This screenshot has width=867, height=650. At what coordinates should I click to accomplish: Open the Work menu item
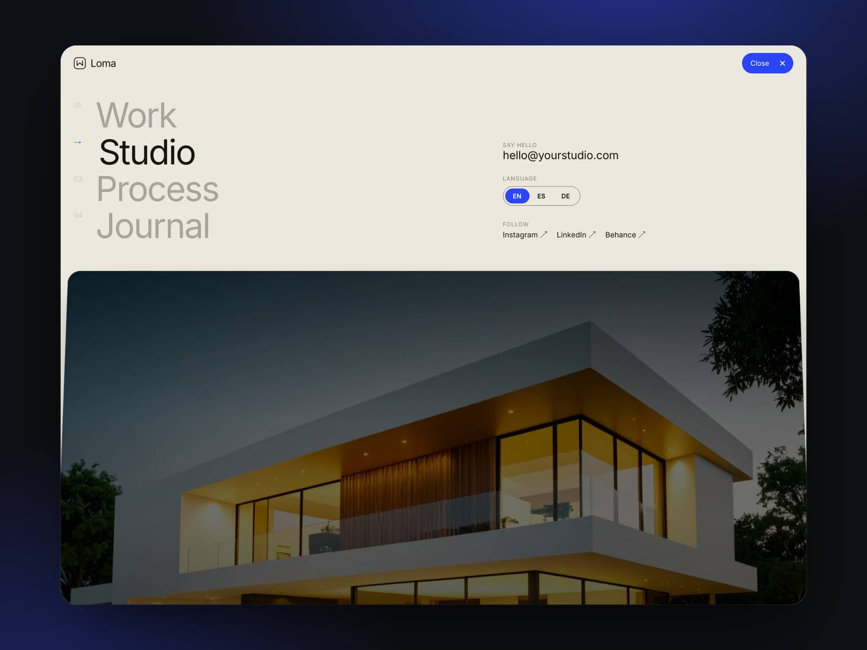coord(136,115)
